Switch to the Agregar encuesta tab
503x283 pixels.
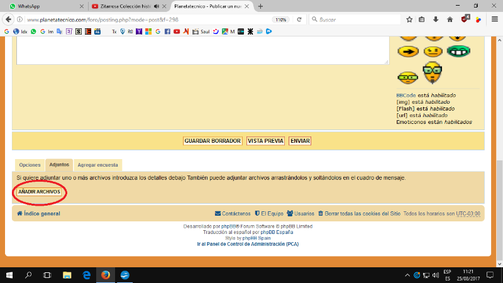98,165
